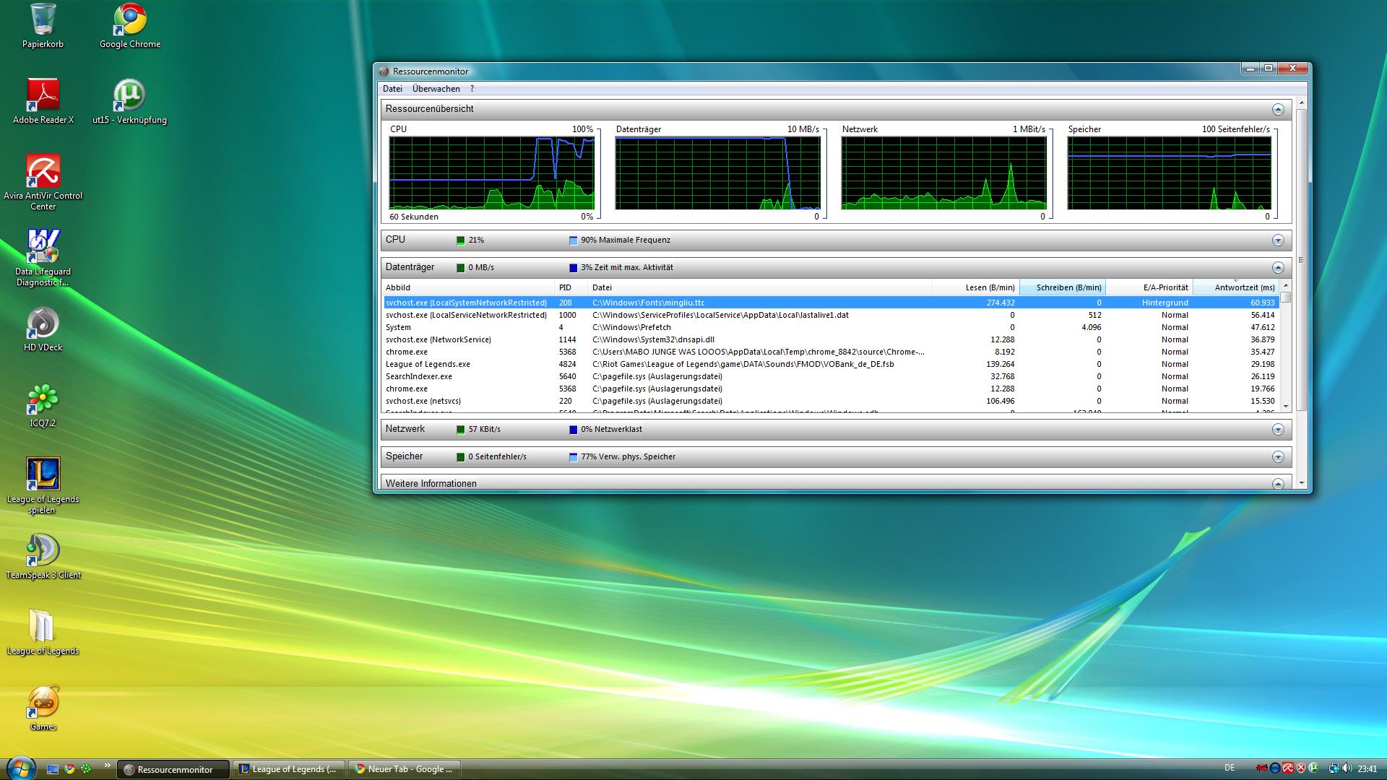Open the volume speaker tray icon
Viewport: 1387px width, 780px height.
tap(1347, 768)
